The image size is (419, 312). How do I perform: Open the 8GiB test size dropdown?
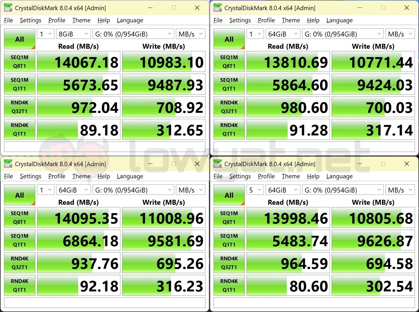click(73, 34)
